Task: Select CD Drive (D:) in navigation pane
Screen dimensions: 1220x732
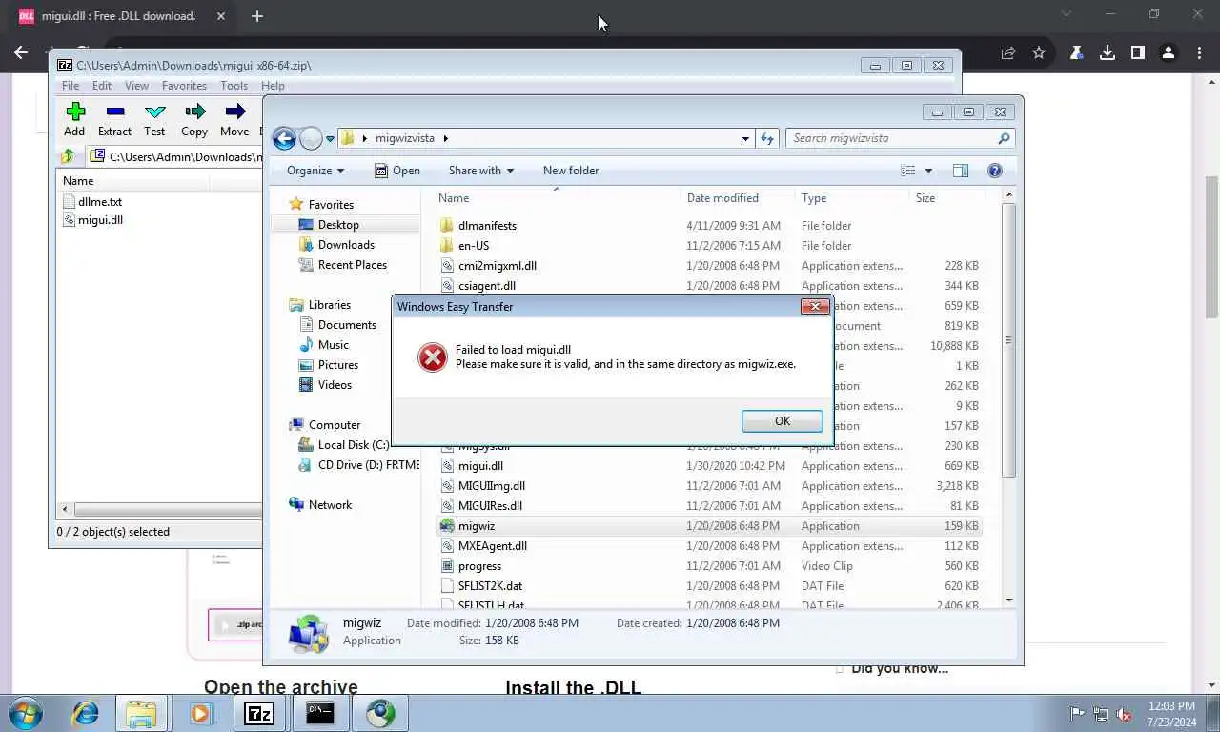Action: (x=358, y=465)
